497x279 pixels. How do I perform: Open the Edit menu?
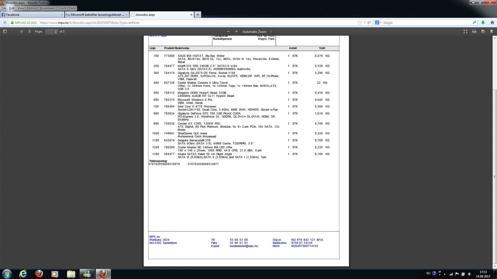tap(12, 8)
